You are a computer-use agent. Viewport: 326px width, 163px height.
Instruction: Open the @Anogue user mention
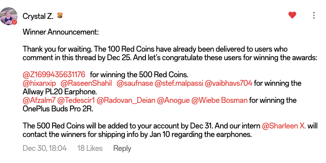pos(173,101)
